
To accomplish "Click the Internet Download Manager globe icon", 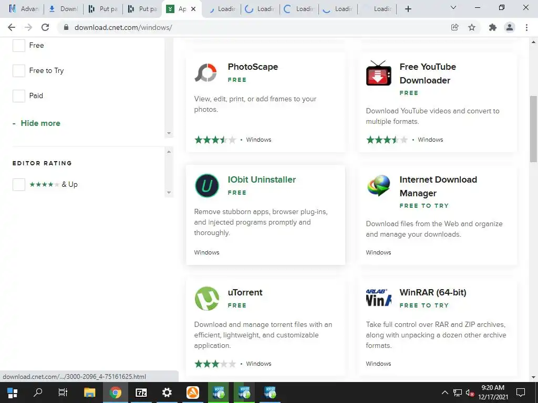I will pos(378,185).
